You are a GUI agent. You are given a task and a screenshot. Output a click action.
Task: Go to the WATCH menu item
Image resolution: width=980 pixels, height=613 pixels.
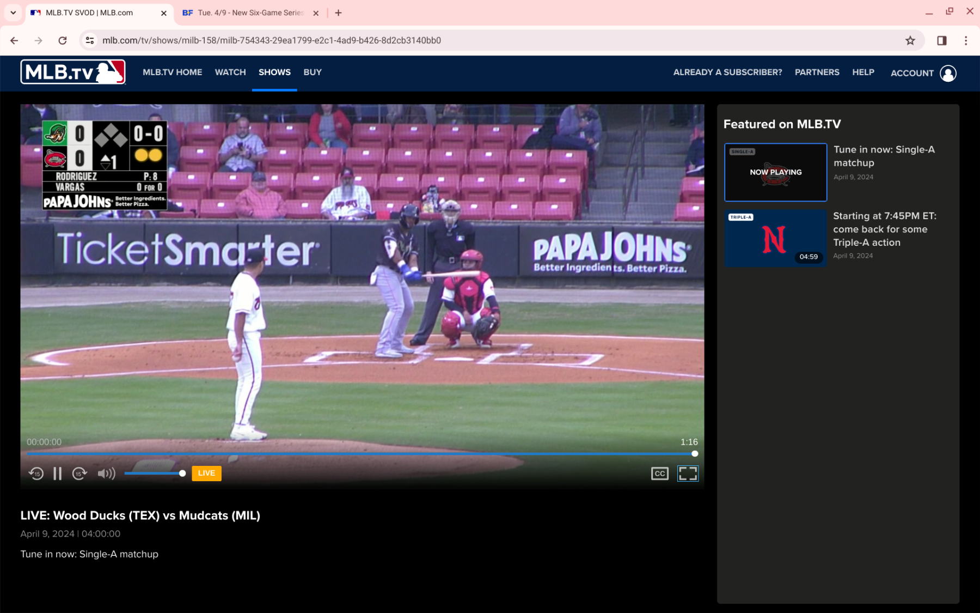(230, 72)
